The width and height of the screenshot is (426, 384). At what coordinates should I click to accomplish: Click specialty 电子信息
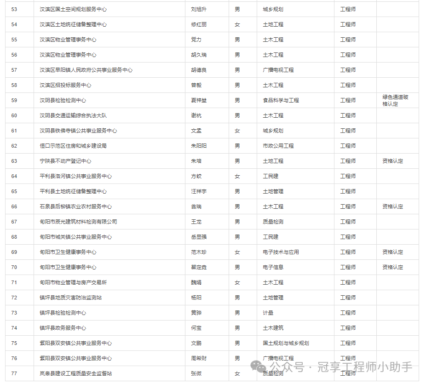273,268
